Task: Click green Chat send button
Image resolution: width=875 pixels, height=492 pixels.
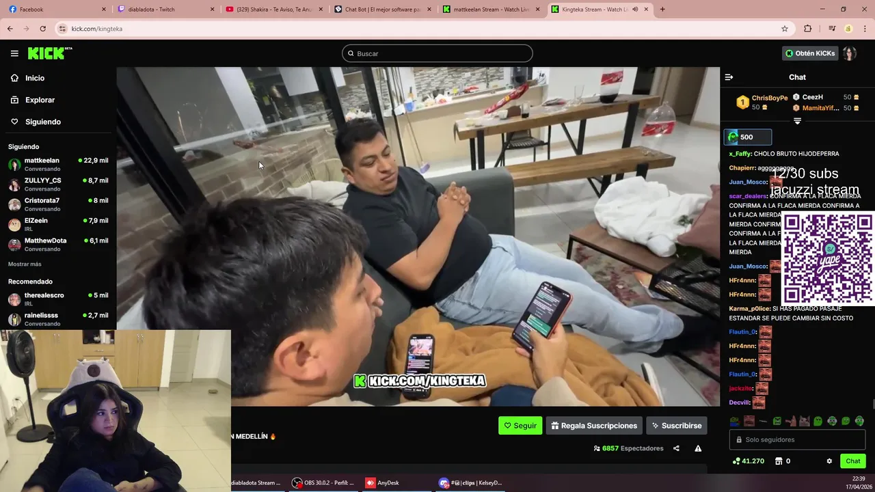Action: coord(852,461)
